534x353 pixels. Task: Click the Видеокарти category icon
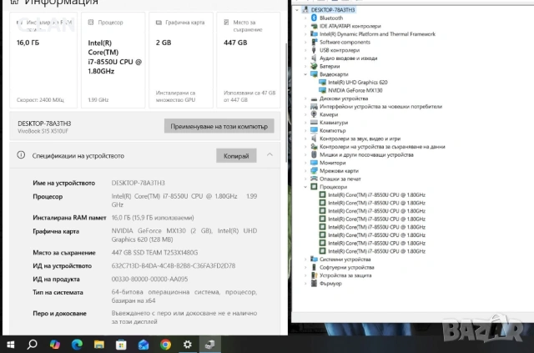[314, 74]
